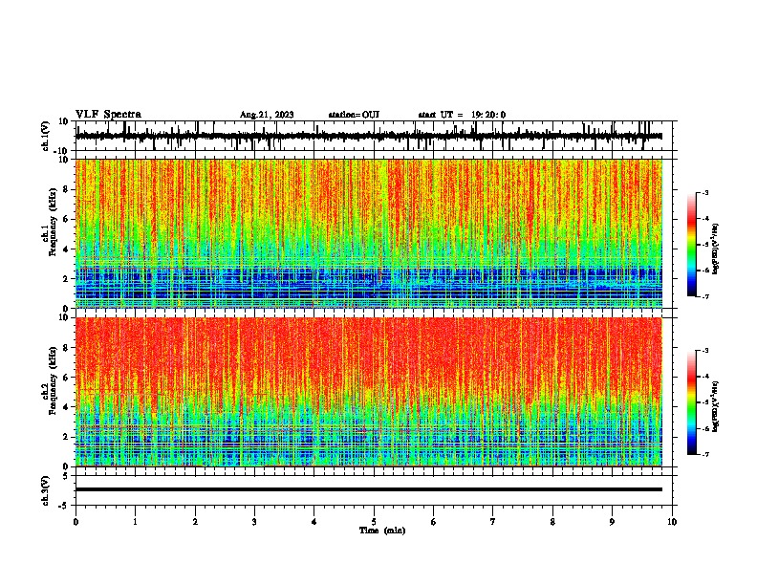Image resolution: width=757 pixels, height=585 pixels.
Task: Click the log(PSD) label beside ch.2 color bar
Action: tap(716, 406)
